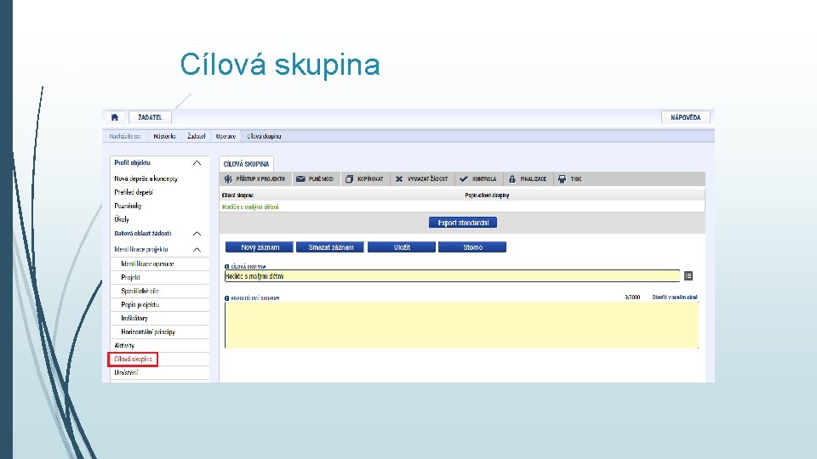Sort by Popis cílové skupiny header
Image resolution: width=817 pixels, height=459 pixels.
[487, 195]
